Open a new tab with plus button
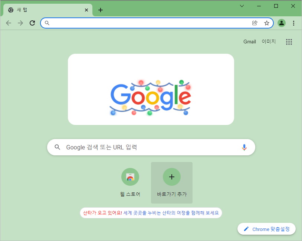302x241 pixels. pyautogui.click(x=100, y=10)
